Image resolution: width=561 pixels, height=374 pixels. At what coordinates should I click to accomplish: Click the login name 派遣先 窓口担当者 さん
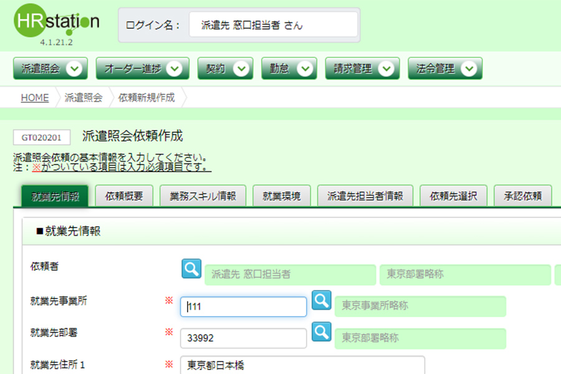(x=274, y=25)
